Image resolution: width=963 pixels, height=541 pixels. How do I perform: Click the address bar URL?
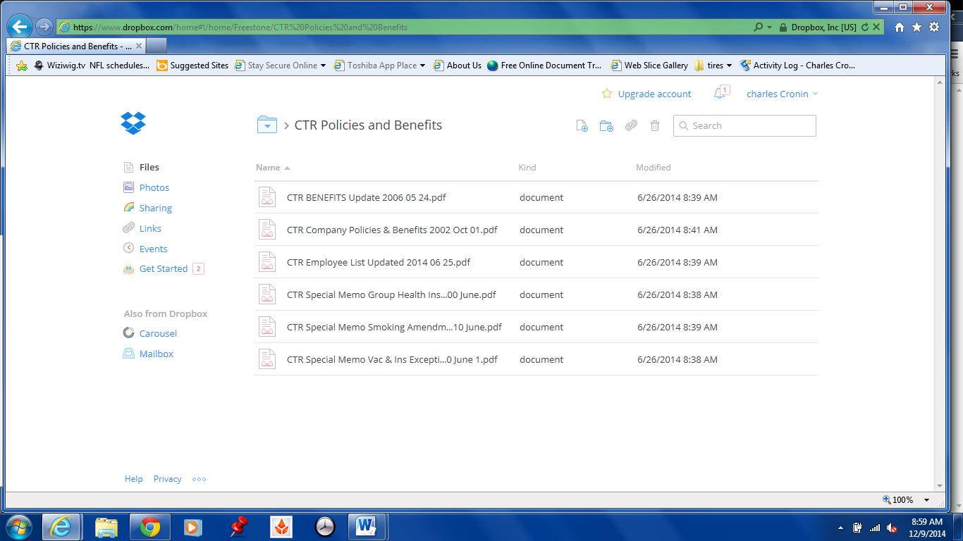(240, 27)
